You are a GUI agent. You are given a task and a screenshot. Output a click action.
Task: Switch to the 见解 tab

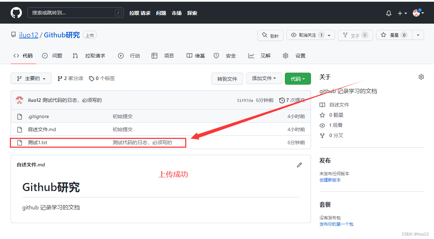click(260, 56)
